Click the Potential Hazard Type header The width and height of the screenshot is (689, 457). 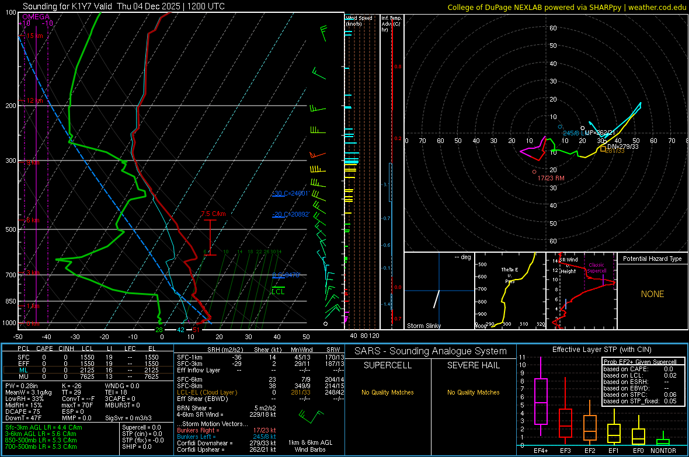tap(652, 259)
